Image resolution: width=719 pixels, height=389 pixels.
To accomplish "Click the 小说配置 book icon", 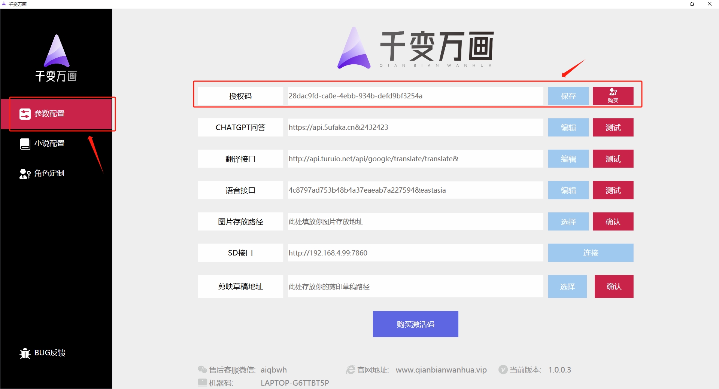I will point(25,144).
